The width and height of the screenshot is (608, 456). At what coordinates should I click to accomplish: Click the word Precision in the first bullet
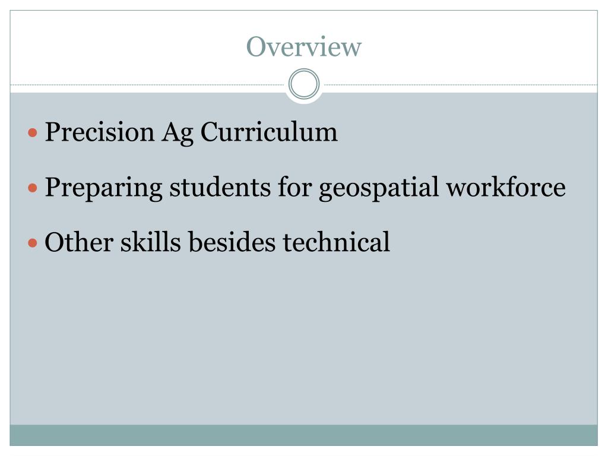coord(99,132)
